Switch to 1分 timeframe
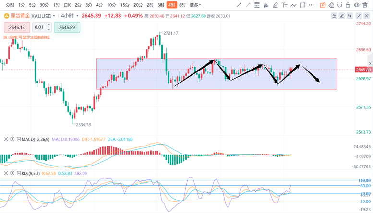The width and height of the screenshot is (373, 213). click(22, 5)
